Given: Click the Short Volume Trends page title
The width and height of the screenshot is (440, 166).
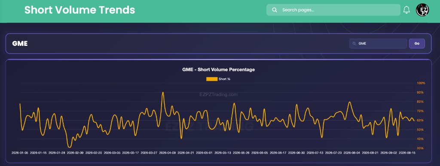Looking at the screenshot, I should pos(79,10).
